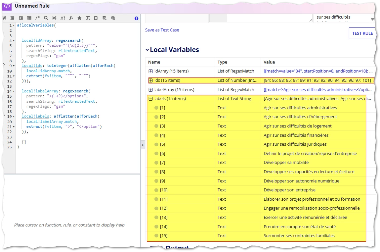Expand the labelArray (15 items) row
380x252 pixels.
150,90
